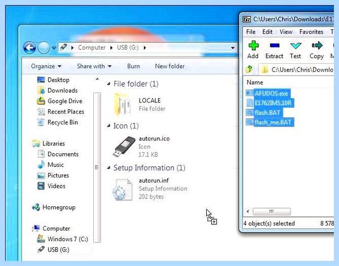This screenshot has width=339, height=266.
Task: Open the Videos library
Action: click(x=51, y=186)
